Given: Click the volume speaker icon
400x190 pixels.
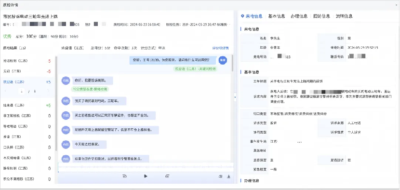Looking at the screenshot, I should [x=220, y=176].
